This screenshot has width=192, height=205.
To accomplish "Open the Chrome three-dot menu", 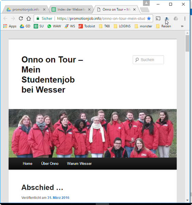I will (x=185, y=18).
